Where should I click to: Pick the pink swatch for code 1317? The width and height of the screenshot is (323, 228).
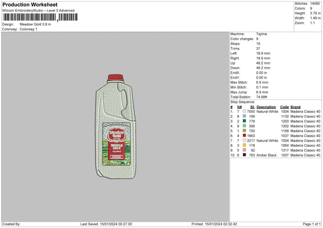[x=244, y=150]
